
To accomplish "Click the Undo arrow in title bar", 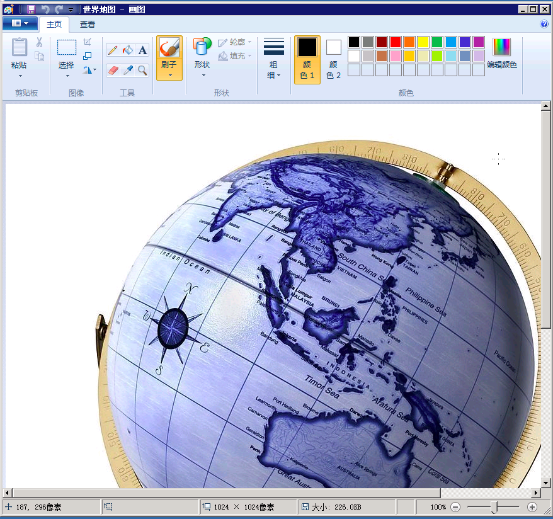I will tap(45, 9).
